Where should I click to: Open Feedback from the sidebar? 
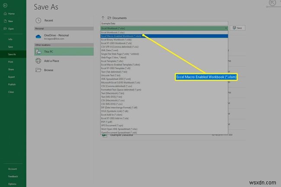coord(13,177)
